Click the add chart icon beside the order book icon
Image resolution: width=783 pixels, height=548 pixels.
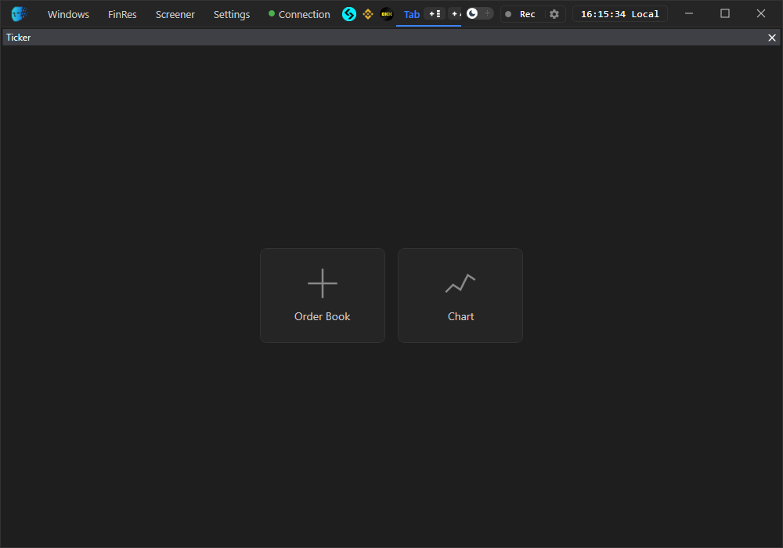click(456, 14)
